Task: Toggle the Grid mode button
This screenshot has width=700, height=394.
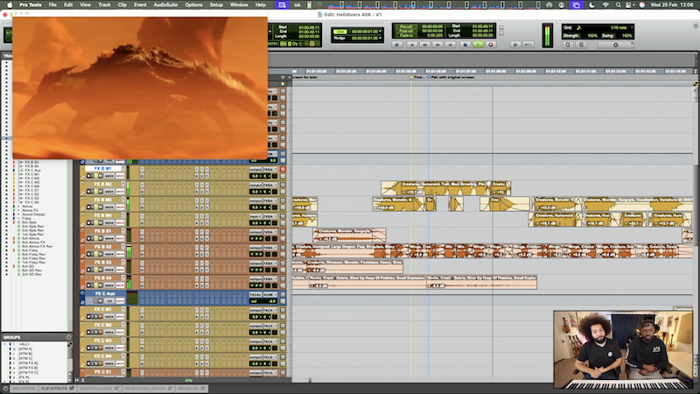Action: (x=569, y=28)
